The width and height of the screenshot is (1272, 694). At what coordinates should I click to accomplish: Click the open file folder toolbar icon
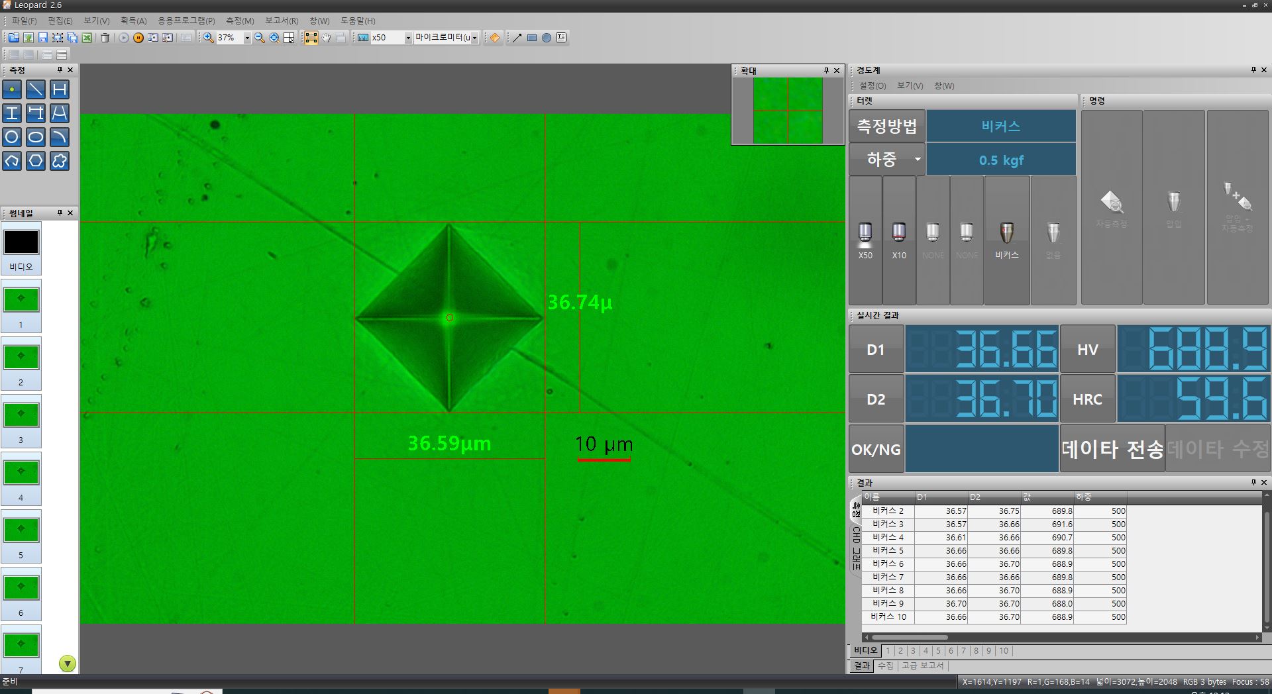tap(13, 38)
